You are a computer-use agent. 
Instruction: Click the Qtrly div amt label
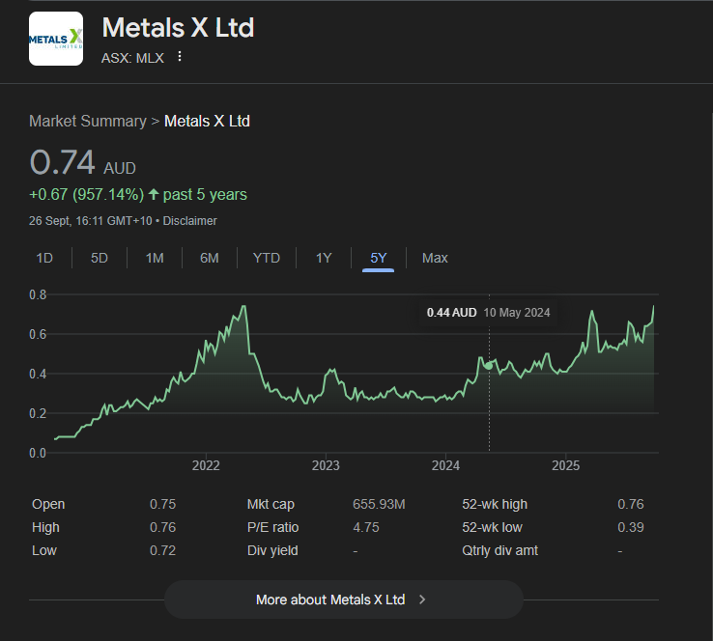(499, 550)
